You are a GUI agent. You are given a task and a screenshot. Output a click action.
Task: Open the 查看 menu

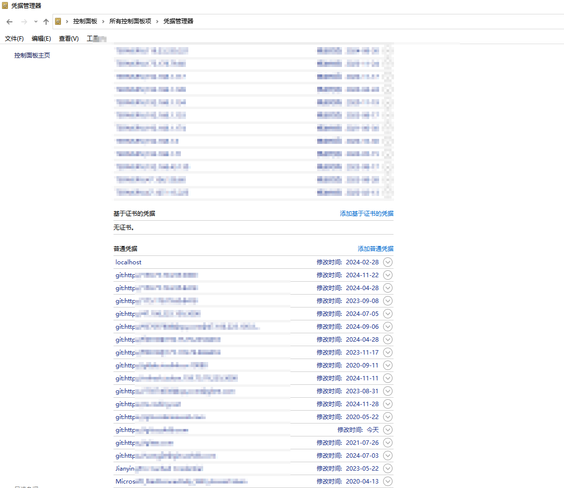(x=68, y=38)
